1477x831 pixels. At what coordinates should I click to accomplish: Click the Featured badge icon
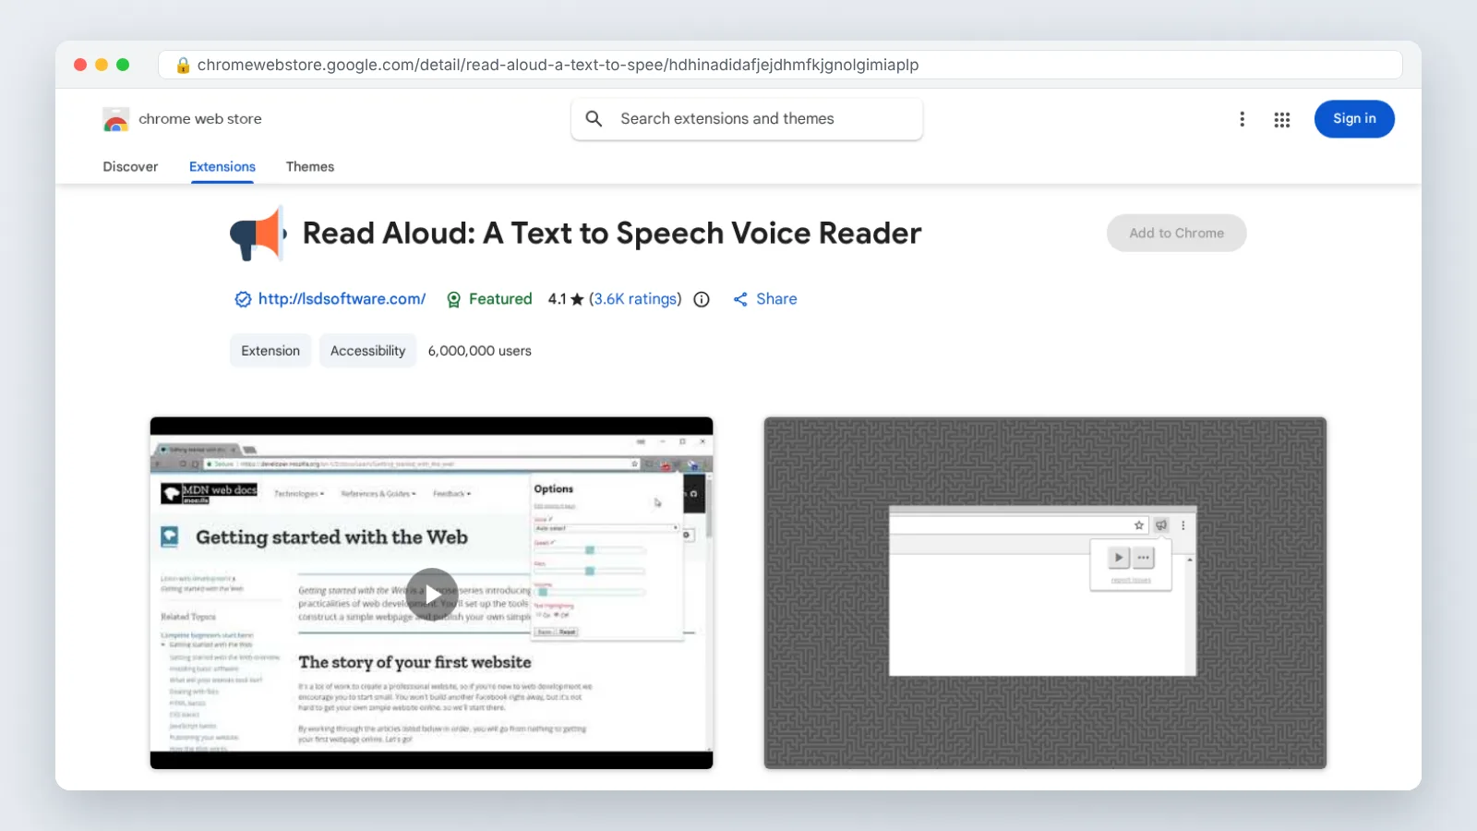[453, 299]
